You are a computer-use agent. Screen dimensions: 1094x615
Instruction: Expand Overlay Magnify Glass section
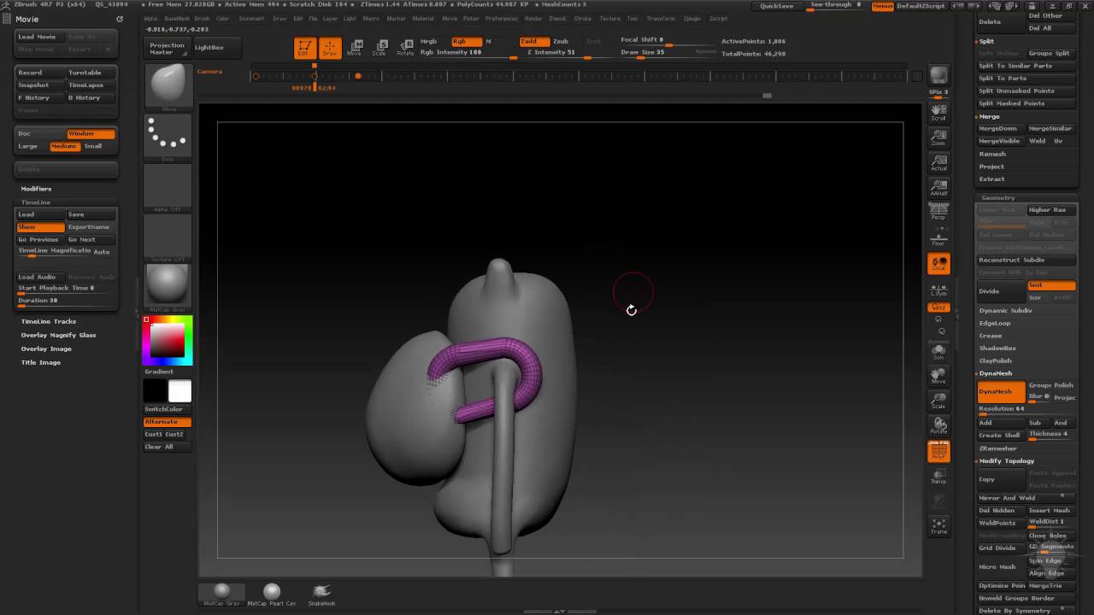tap(58, 335)
